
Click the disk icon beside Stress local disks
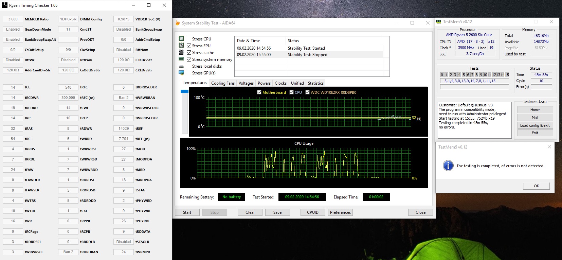181,66
